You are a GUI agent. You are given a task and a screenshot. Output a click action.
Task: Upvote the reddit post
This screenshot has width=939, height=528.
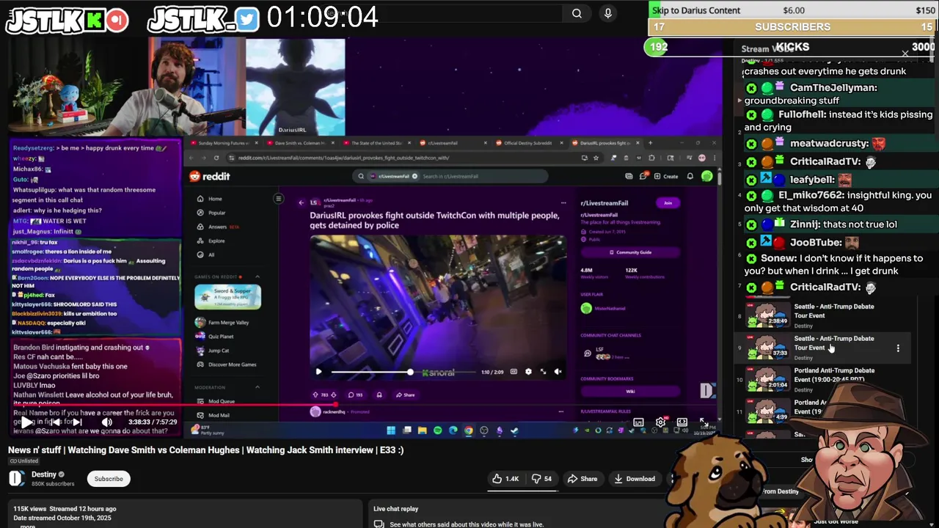click(315, 395)
